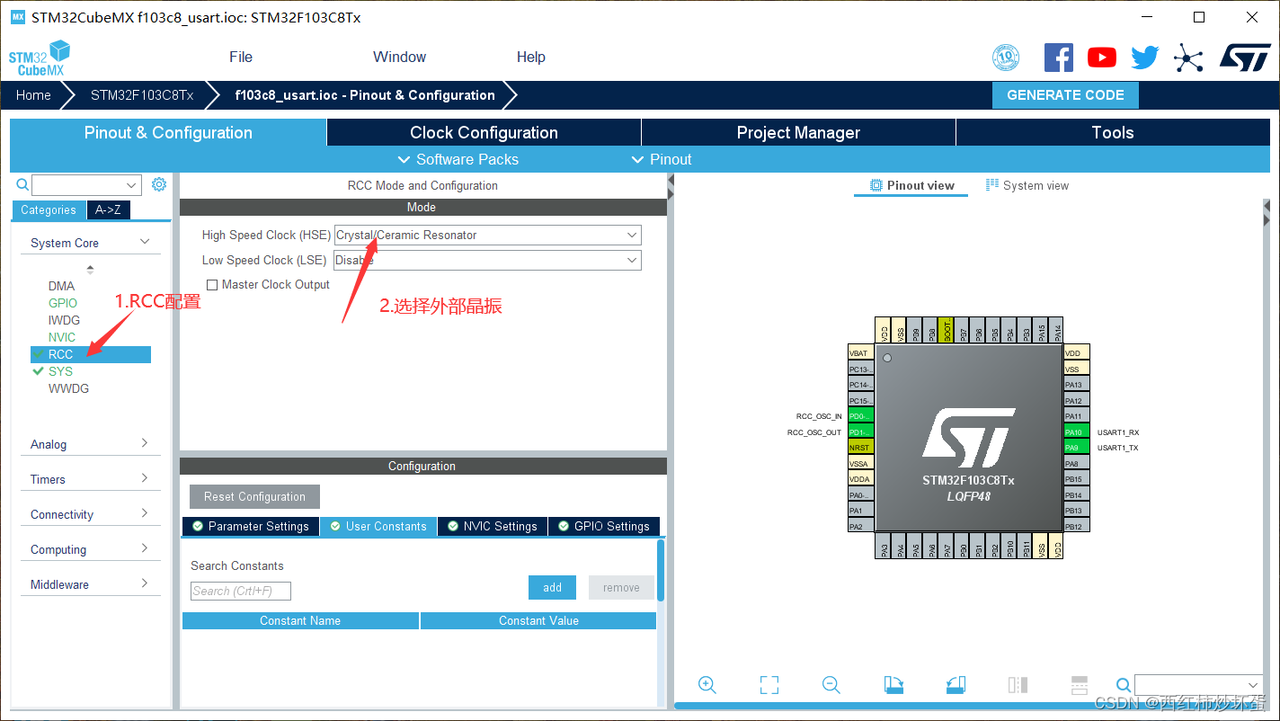Expand the Computing category
The height and width of the screenshot is (721, 1280).
[x=91, y=549]
